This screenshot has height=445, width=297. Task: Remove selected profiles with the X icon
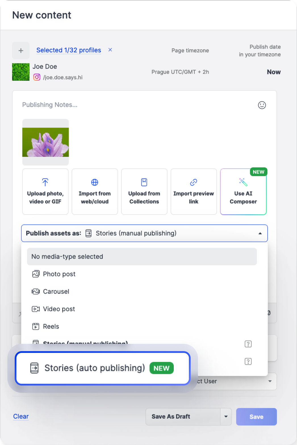(x=110, y=50)
